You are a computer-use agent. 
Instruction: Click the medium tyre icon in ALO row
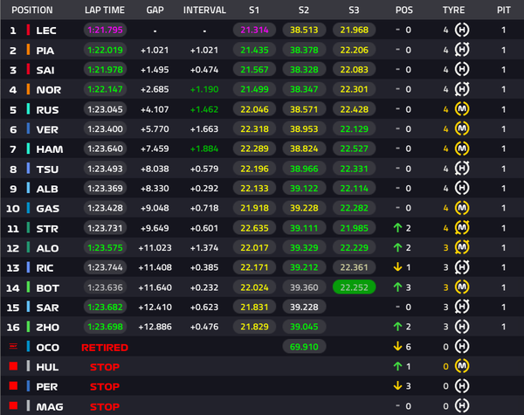coord(462,247)
